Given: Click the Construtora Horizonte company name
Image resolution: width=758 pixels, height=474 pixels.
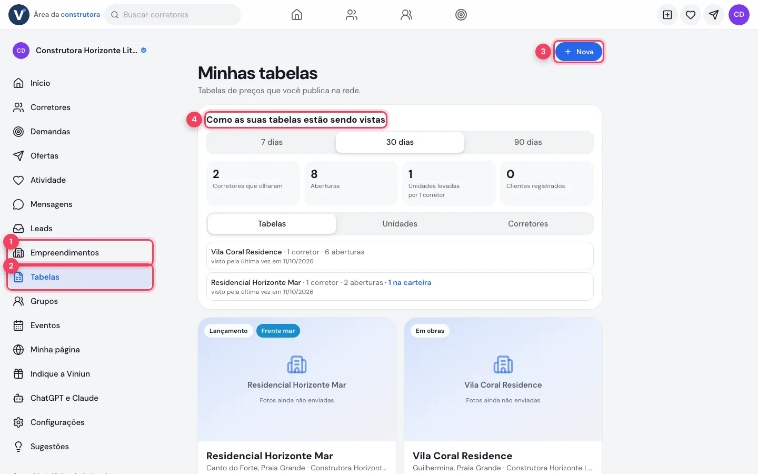Looking at the screenshot, I should click(x=86, y=51).
